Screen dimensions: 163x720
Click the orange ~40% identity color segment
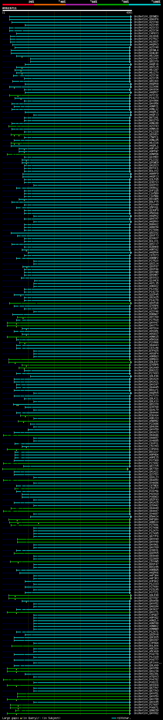[x=50, y=5]
